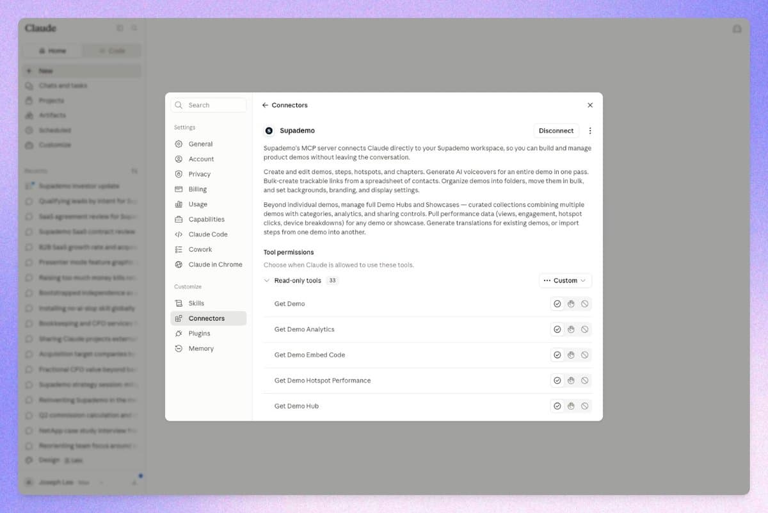The height and width of the screenshot is (513, 768).
Task: Open the Custom permissions dropdown
Action: coord(565,281)
